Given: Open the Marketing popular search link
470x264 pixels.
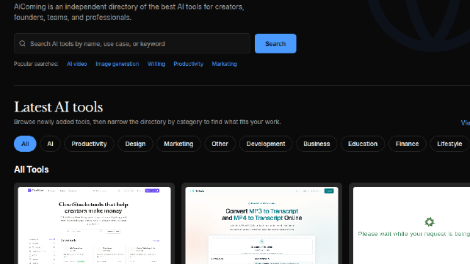Looking at the screenshot, I should [224, 64].
